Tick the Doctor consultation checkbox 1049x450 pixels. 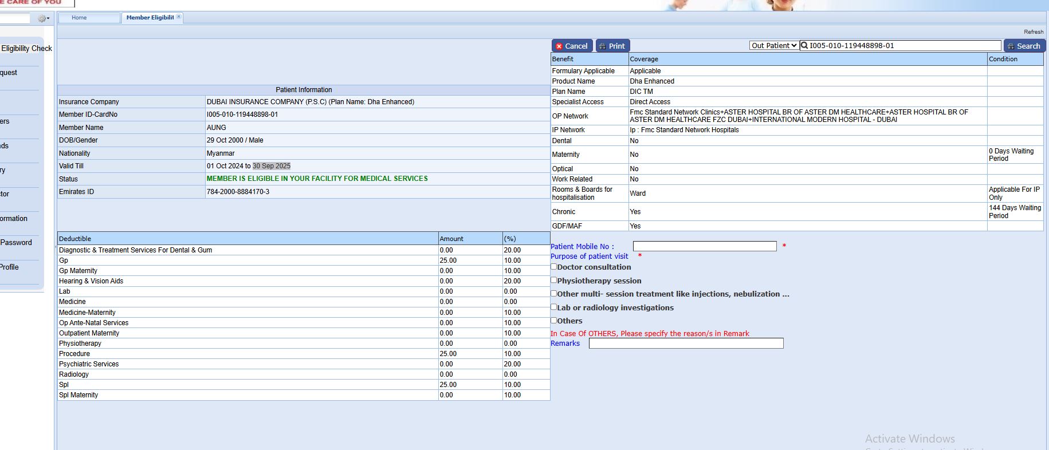click(554, 267)
